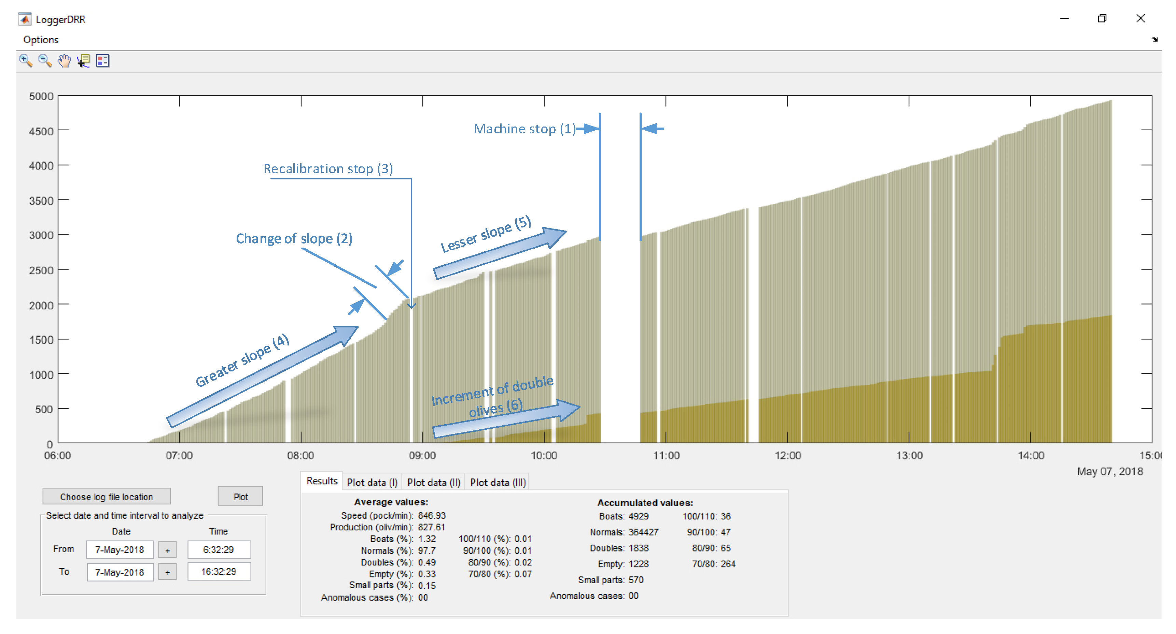Click the MATLAB icon in title bar

point(25,19)
